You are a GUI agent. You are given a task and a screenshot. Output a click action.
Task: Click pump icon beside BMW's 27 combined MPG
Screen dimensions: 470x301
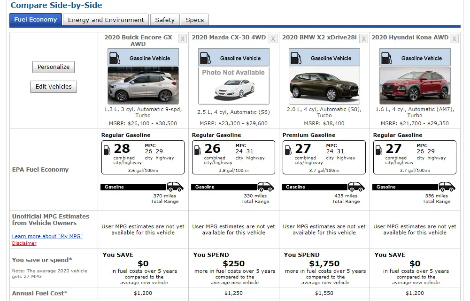288,150
